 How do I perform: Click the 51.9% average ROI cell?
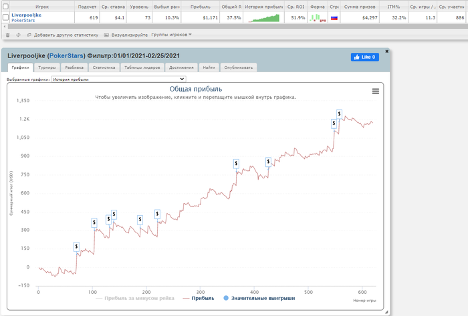click(x=296, y=17)
